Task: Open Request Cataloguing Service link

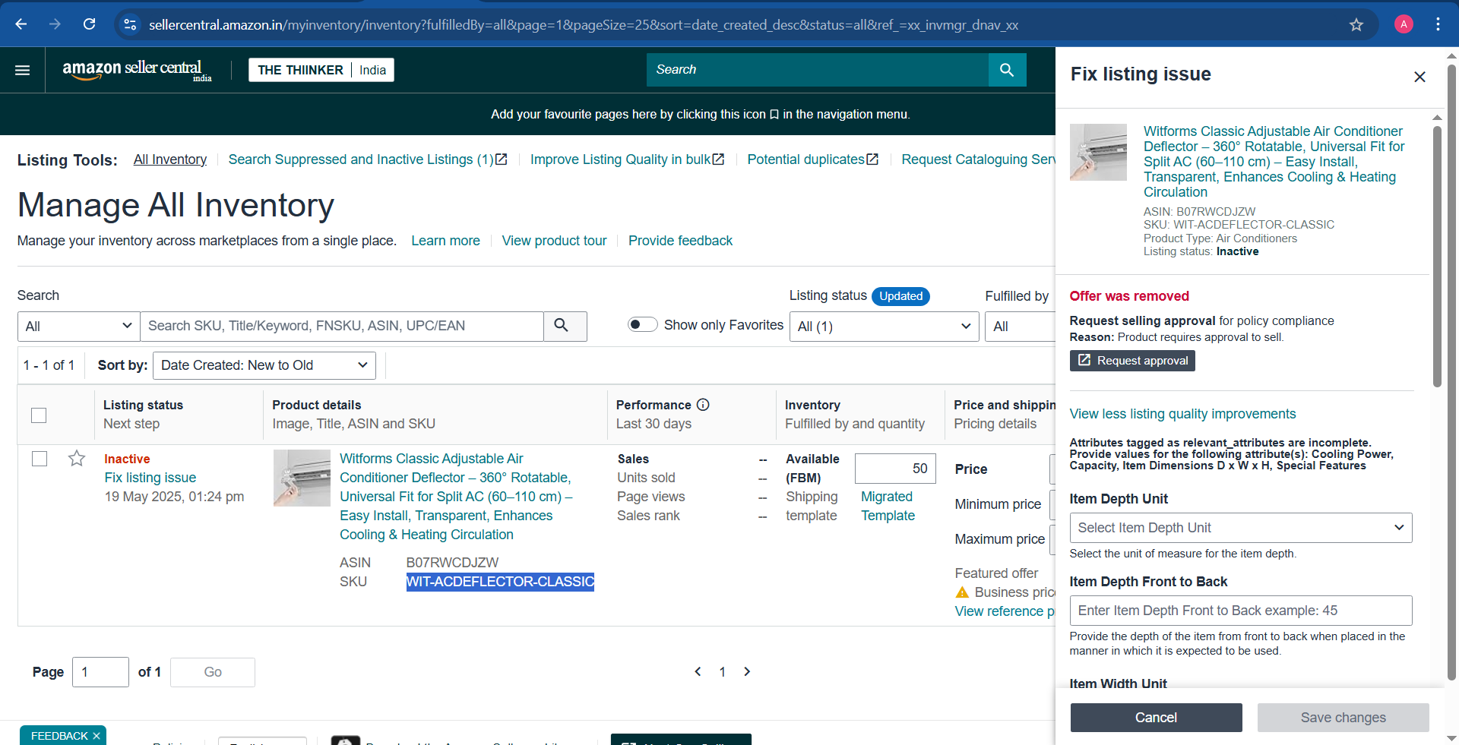Action: (978, 159)
